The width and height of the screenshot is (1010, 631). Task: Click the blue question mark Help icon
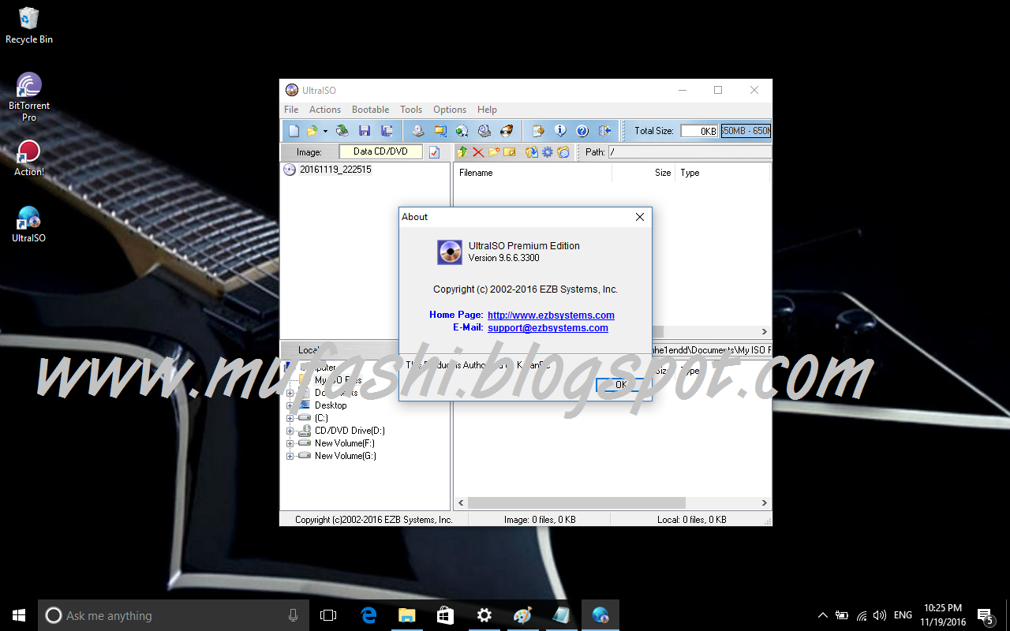tap(582, 131)
